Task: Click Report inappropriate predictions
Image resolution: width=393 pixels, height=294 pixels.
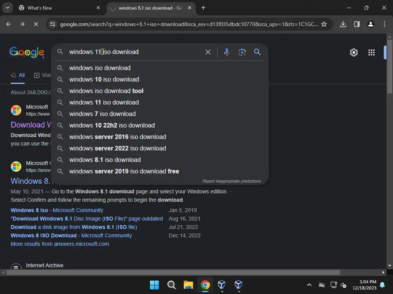Action: (x=231, y=181)
